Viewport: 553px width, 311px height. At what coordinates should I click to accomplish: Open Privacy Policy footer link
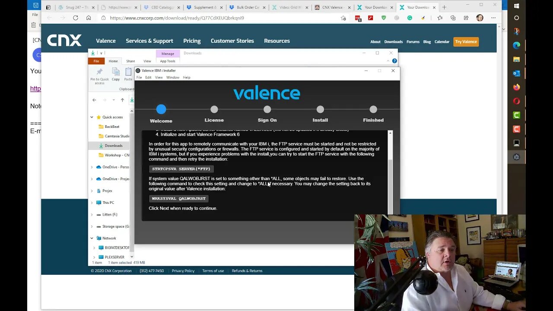coord(183,271)
